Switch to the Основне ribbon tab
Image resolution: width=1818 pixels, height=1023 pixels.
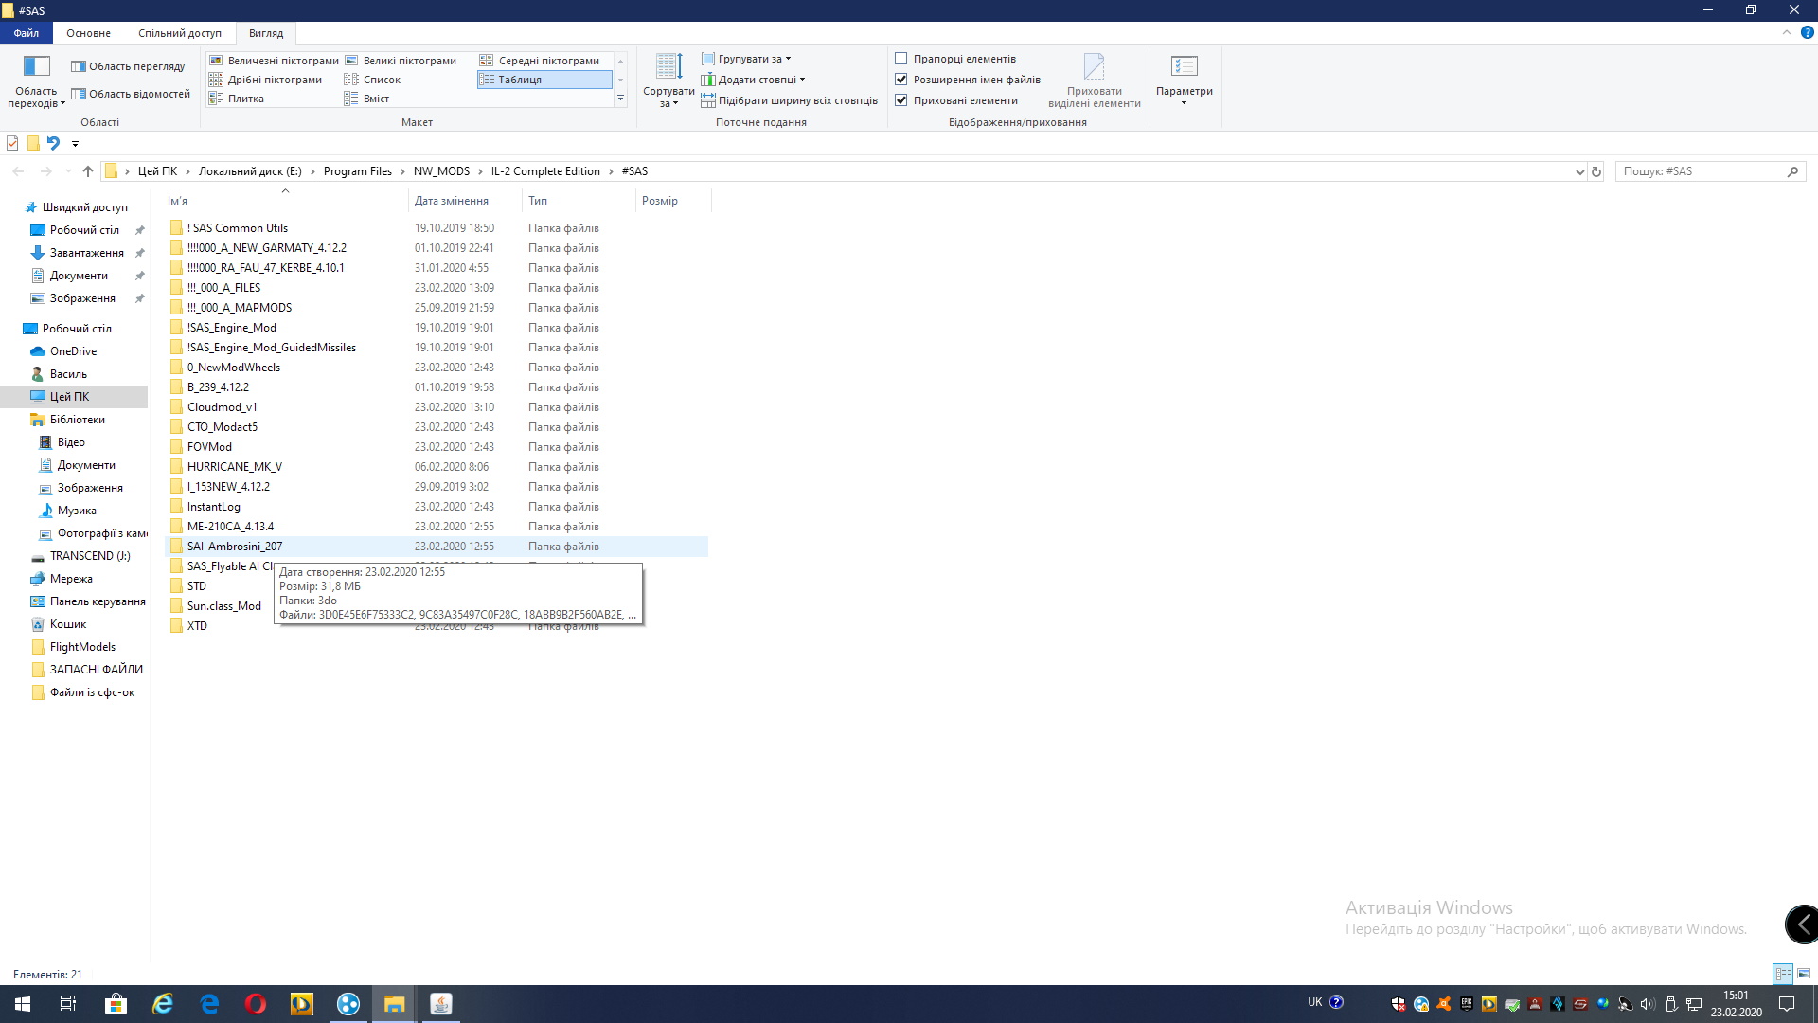coord(88,33)
